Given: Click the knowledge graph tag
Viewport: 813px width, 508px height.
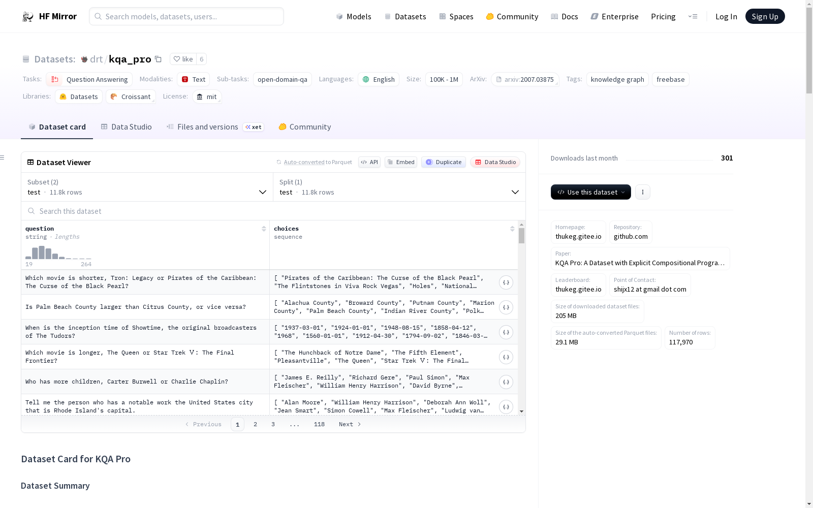Looking at the screenshot, I should [x=617, y=79].
